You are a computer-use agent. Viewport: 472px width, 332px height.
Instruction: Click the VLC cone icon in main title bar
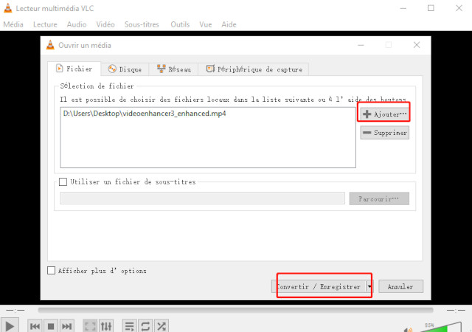coord(7,8)
